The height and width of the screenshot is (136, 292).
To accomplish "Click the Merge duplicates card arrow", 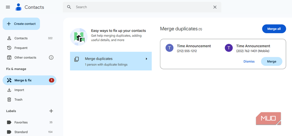I will tap(147, 59).
